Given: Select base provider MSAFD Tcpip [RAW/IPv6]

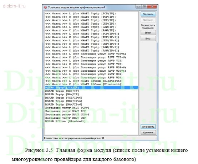Looking at the screenshot, I should tap(91, 104).
